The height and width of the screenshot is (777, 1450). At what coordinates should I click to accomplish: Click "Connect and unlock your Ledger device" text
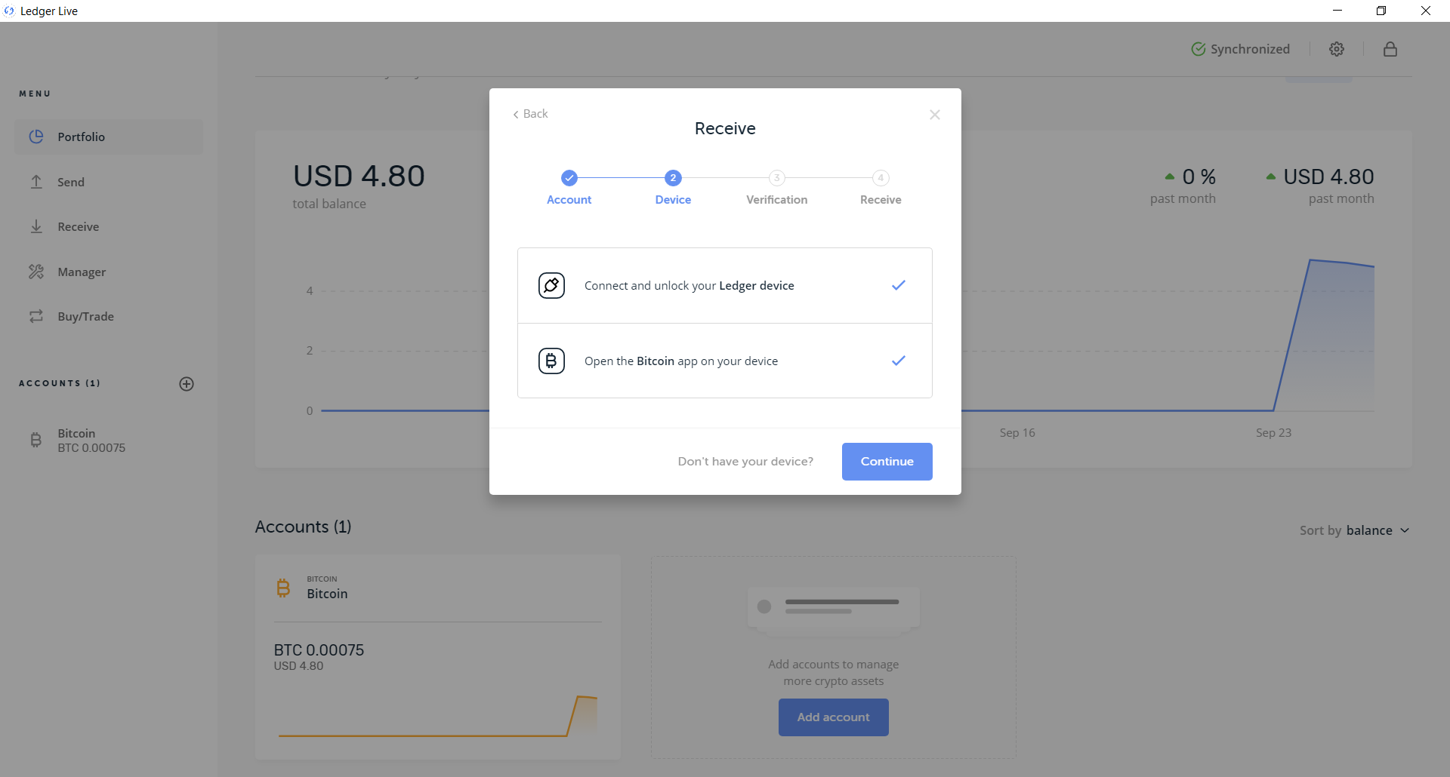click(689, 286)
